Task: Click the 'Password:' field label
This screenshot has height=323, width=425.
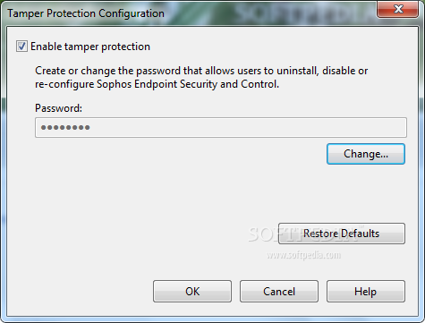Action: click(58, 108)
